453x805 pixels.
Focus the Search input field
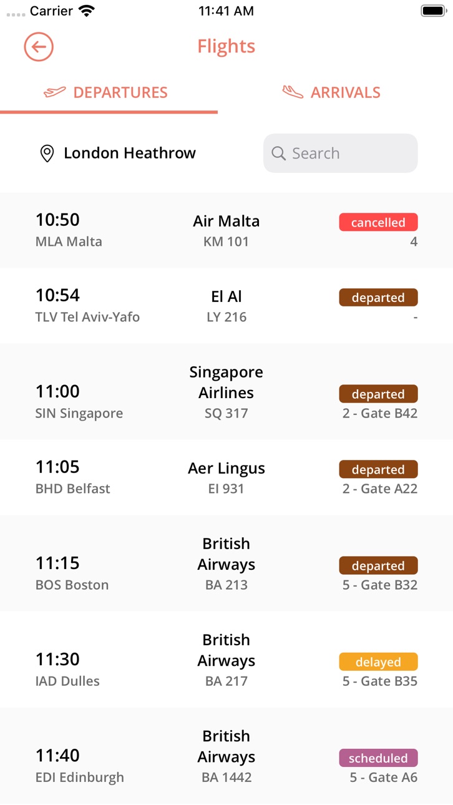(341, 153)
